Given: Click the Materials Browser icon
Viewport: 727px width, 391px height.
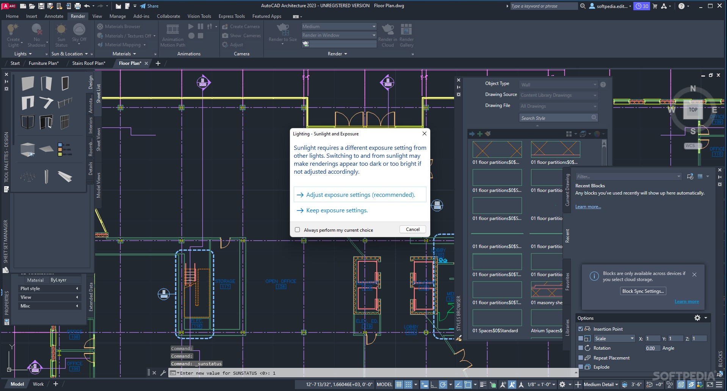Looking at the screenshot, I should [100, 27].
